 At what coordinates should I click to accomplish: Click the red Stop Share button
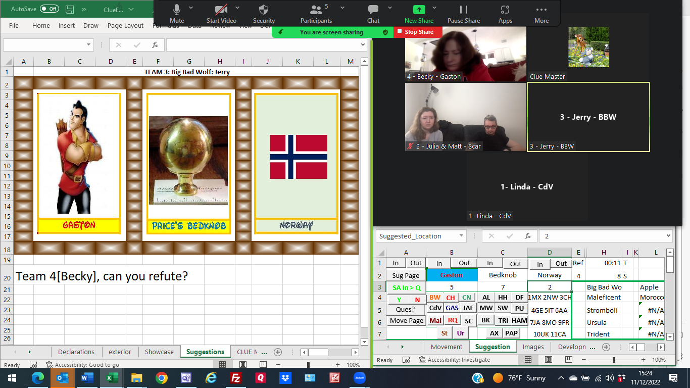coord(418,32)
